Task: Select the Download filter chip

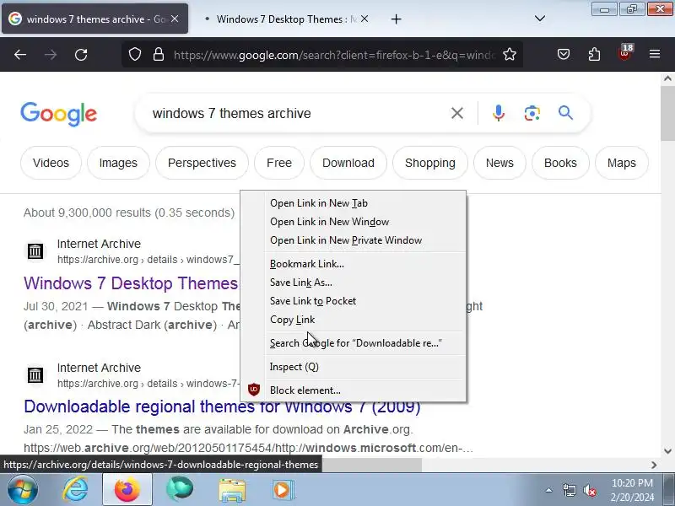Action: [x=348, y=163]
